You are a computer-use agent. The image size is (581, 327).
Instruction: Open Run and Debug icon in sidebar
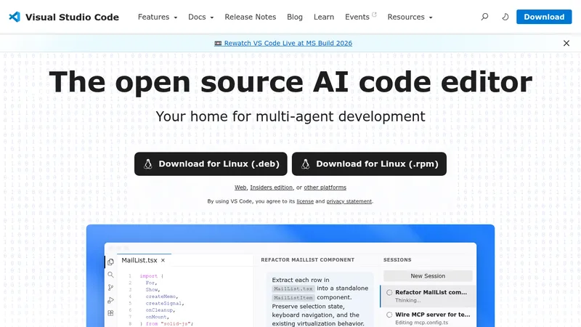tap(110, 300)
